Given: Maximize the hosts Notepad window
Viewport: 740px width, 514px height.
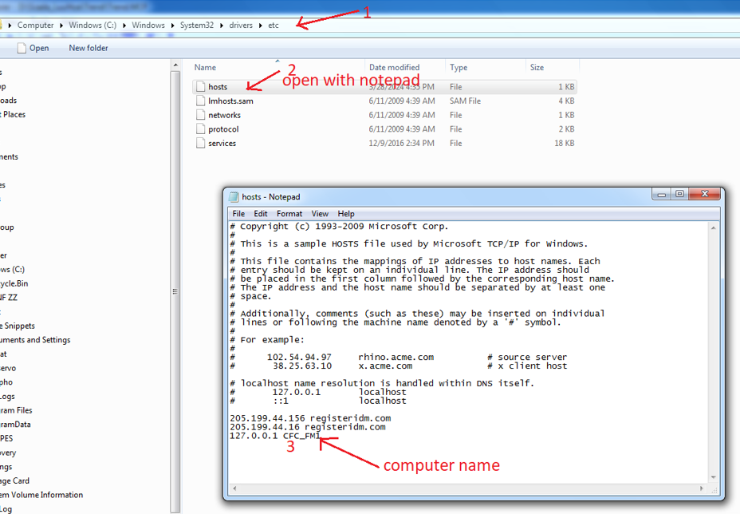Looking at the screenshot, I should coord(679,194).
